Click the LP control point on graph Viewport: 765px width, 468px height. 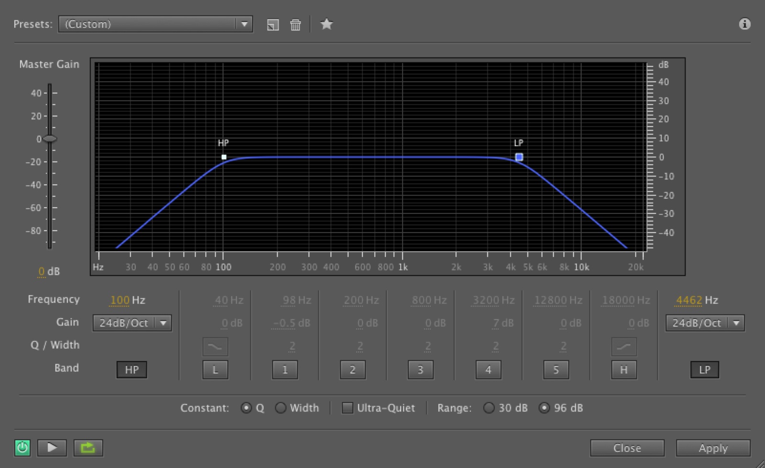click(519, 157)
